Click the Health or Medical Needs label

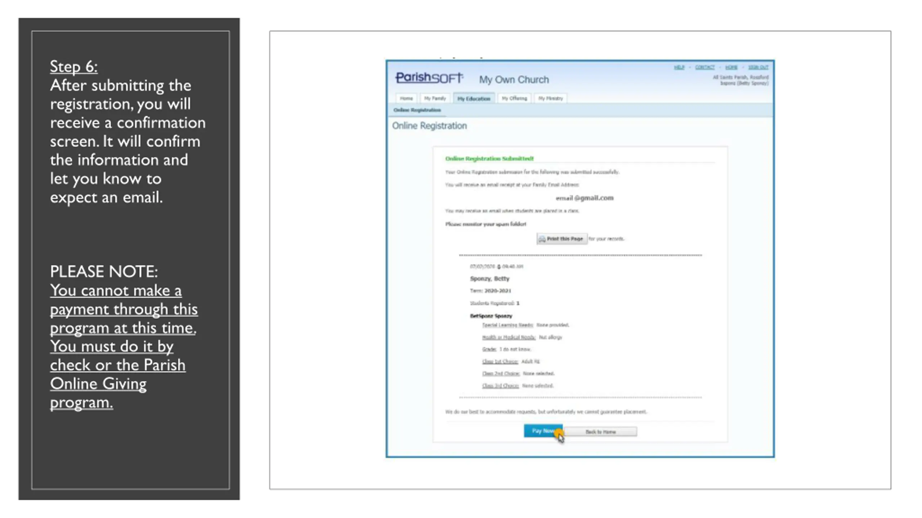[x=509, y=337]
